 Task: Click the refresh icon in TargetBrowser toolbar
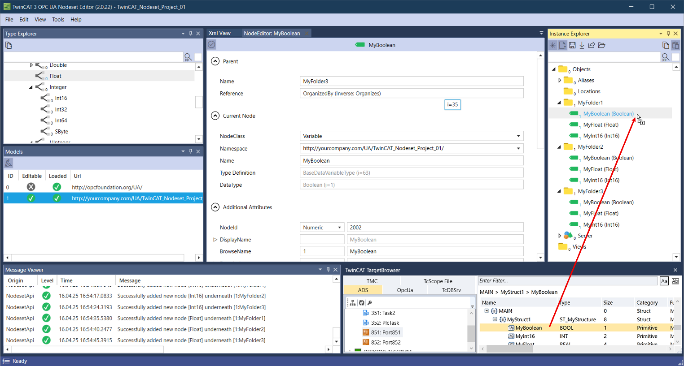point(361,303)
